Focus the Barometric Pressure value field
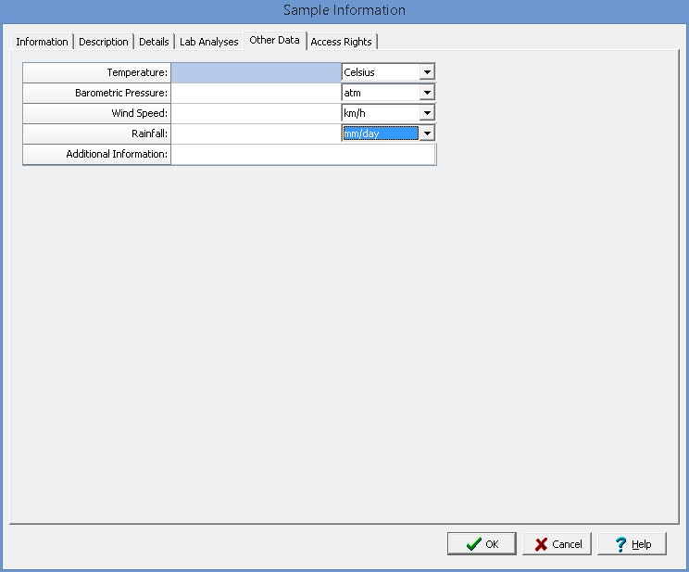 coord(256,93)
